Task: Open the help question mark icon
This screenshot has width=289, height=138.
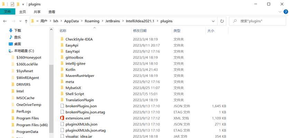Action: tap(285, 12)
